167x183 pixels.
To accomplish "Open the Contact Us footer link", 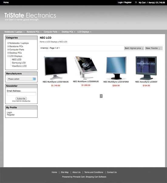I will pyautogui.click(x=112, y=172).
